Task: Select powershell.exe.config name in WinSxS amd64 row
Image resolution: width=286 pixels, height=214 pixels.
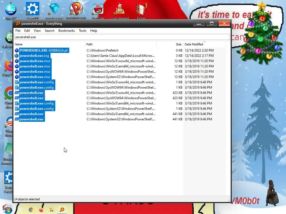Action: [x=37, y=103]
